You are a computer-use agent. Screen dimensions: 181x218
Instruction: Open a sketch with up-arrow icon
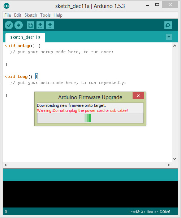click(40, 25)
